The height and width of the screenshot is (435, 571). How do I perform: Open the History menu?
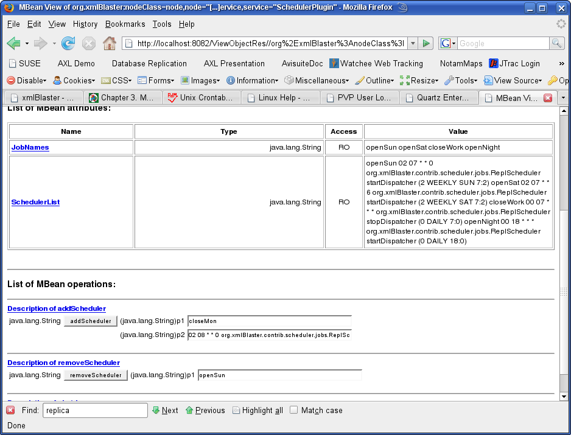(85, 24)
